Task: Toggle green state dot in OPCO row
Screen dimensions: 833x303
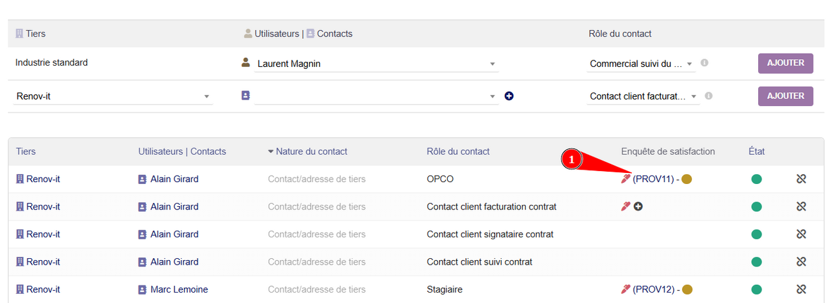Action: 756,179
